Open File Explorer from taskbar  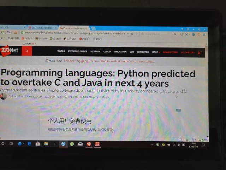46,144
